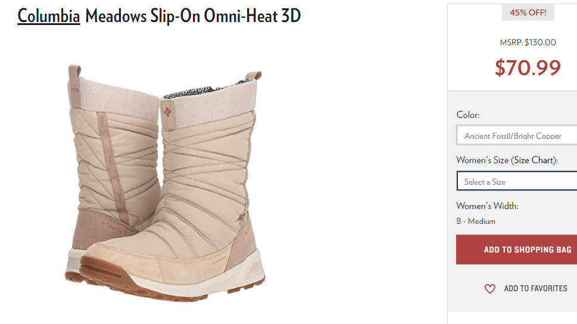Click the Columbia logo on the boot cuff
577x324 pixels.
[x=167, y=111]
